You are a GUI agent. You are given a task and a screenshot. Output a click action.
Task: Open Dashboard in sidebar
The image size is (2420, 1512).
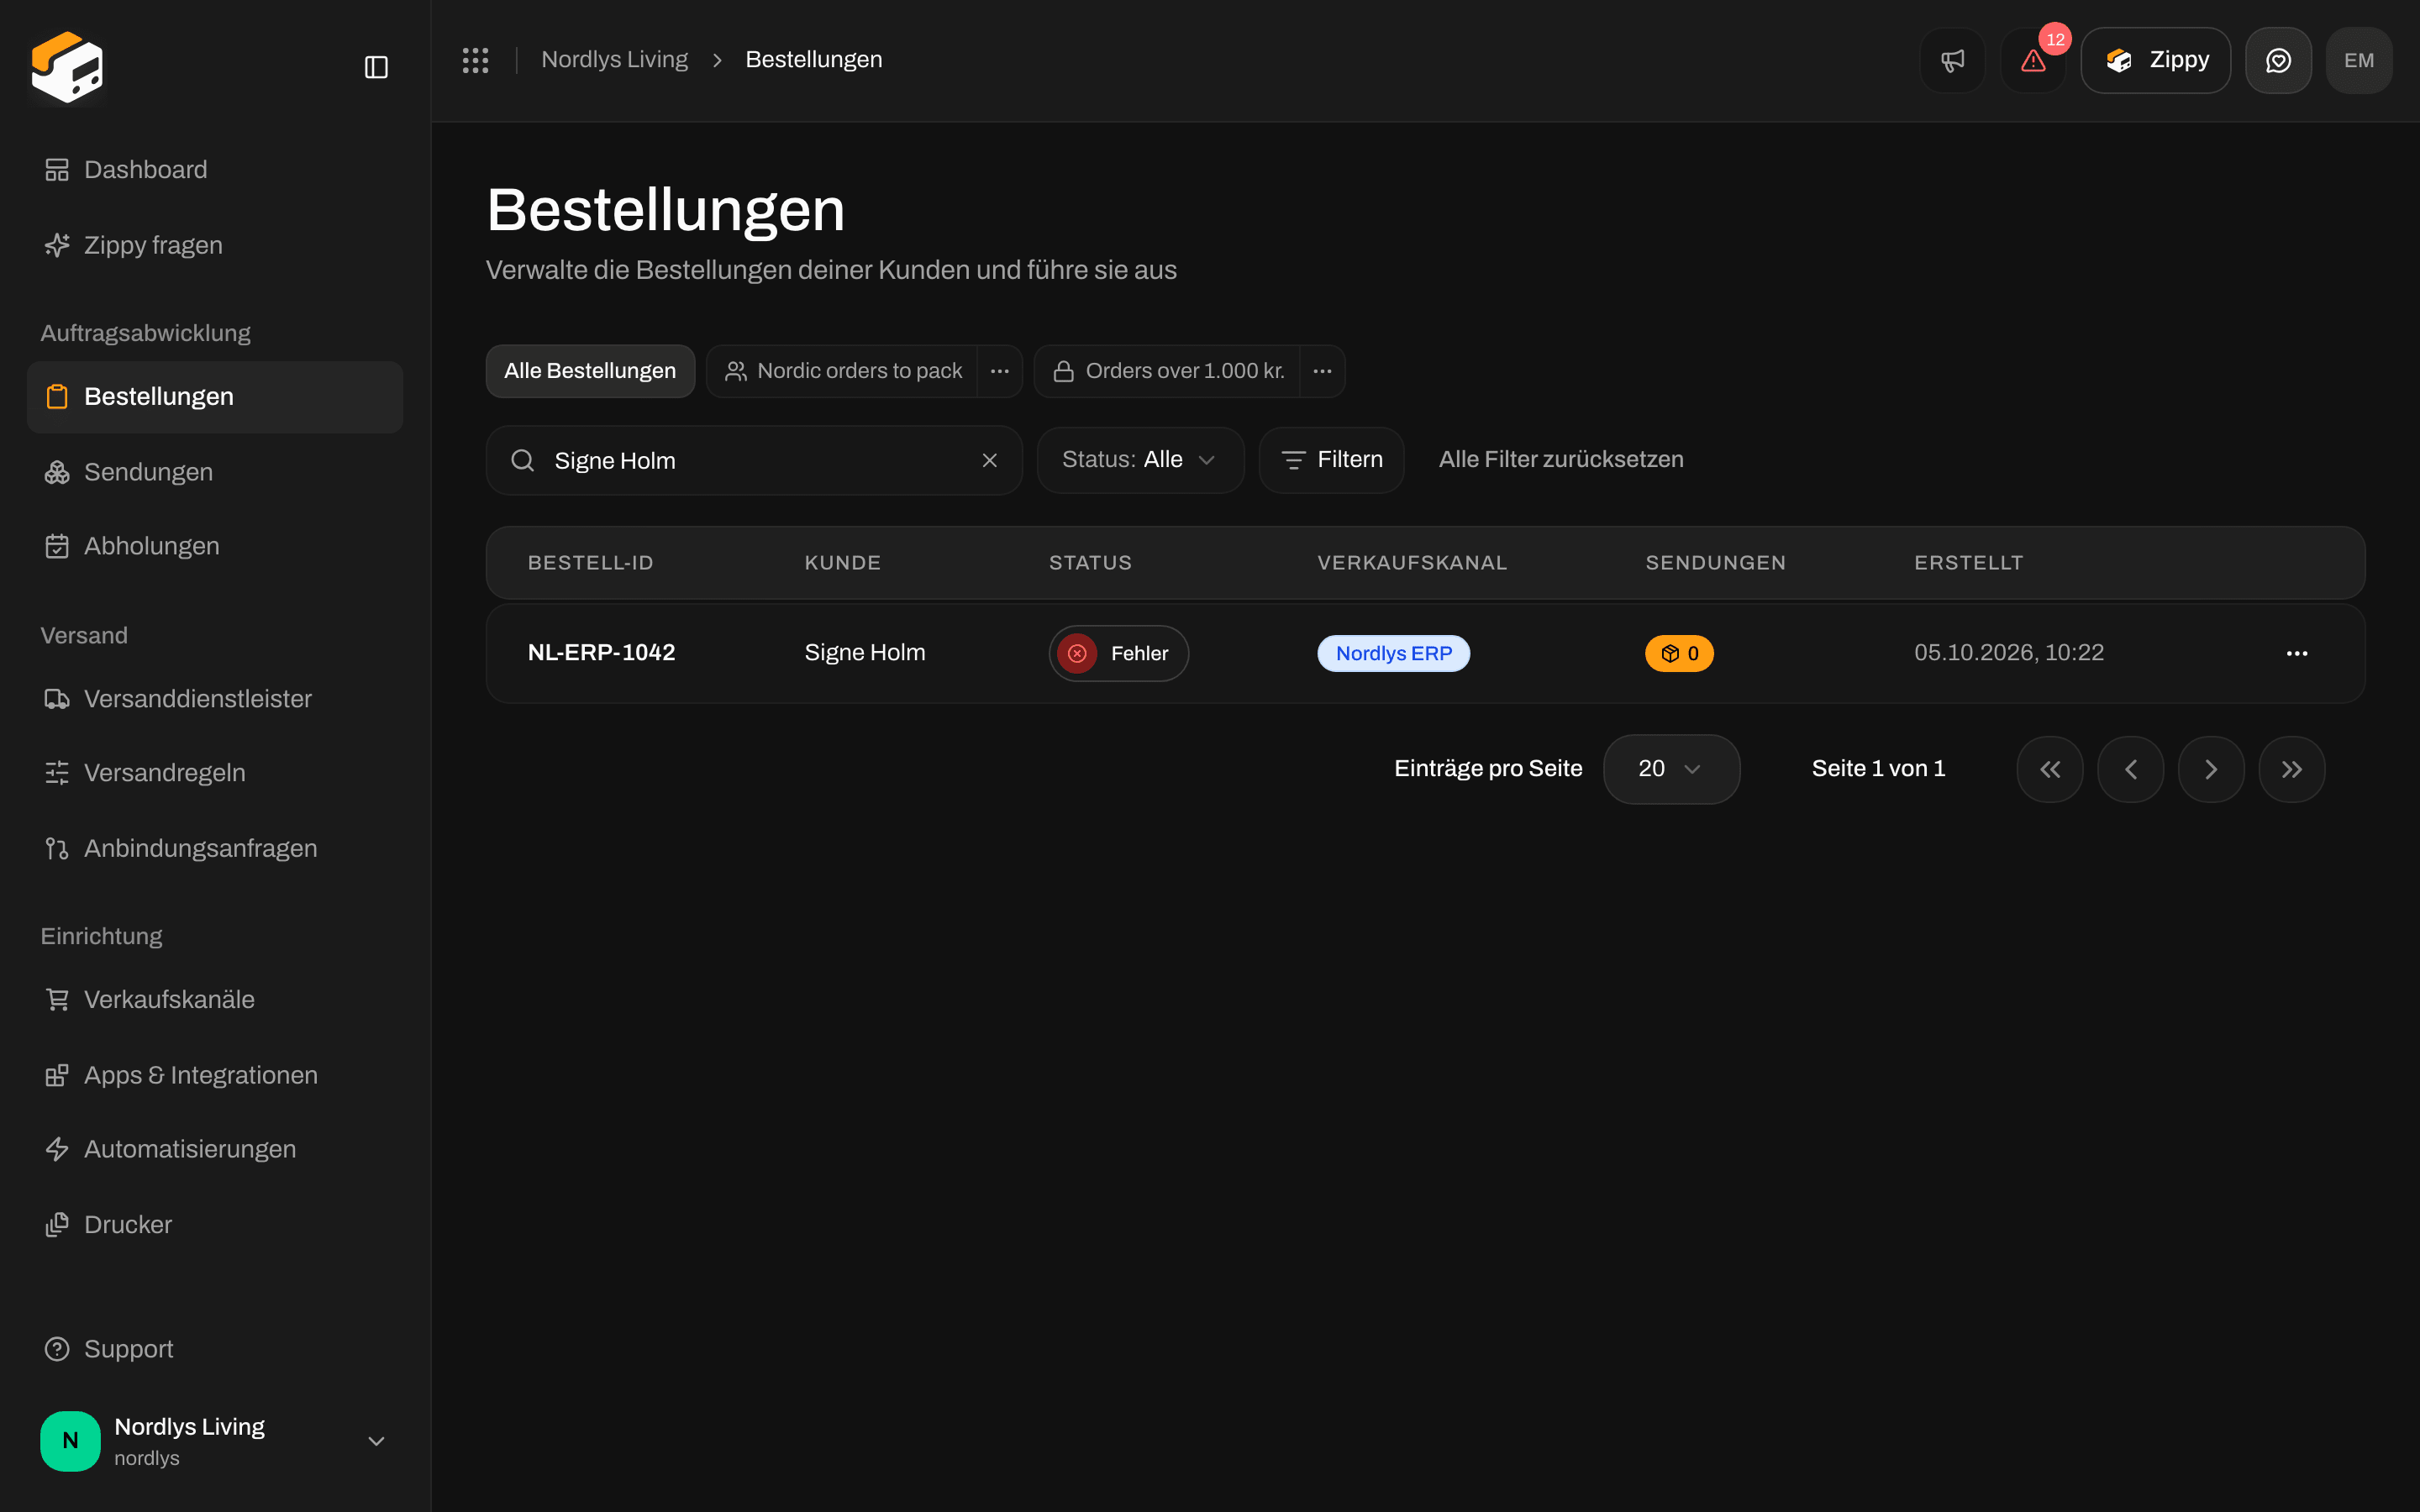pos(215,170)
